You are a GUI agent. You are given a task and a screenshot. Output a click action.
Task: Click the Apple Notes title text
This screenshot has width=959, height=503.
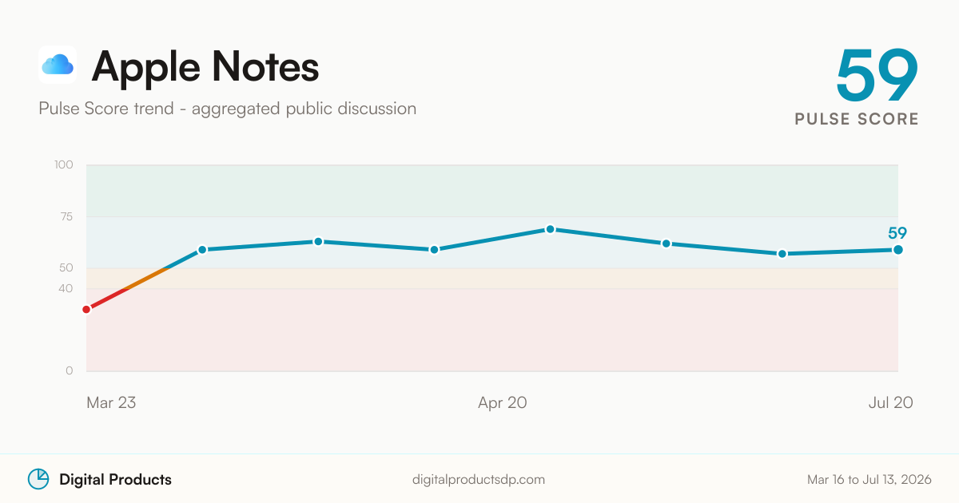[205, 65]
